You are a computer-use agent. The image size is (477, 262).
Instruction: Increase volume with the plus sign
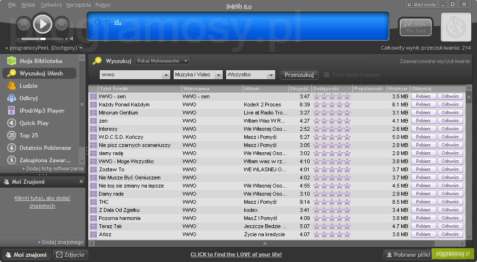tap(66, 39)
